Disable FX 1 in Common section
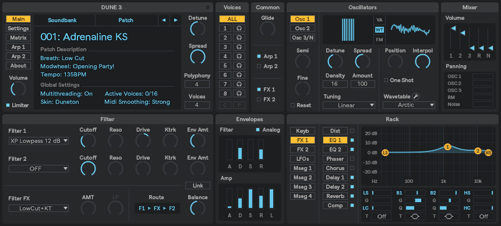501x226 pixels. 259,90
